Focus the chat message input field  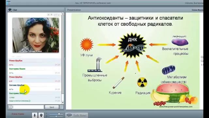tap(28, 107)
